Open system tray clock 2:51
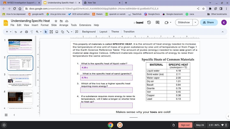This screenshot has height=129, width=230. tap(218, 125)
